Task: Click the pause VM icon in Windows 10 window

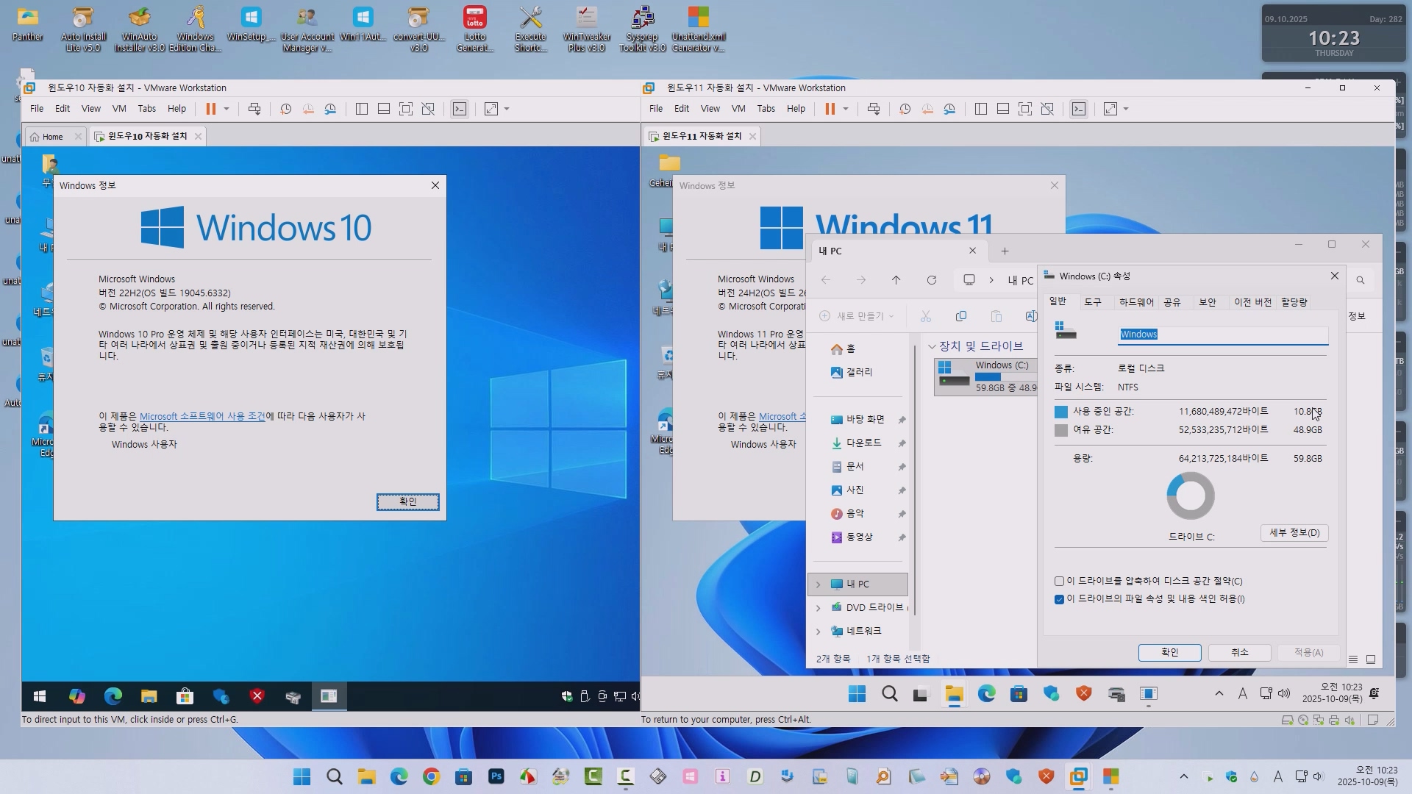Action: 210,109
